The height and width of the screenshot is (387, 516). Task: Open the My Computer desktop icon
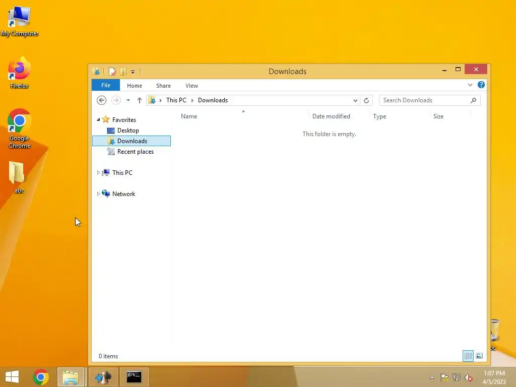20,21
